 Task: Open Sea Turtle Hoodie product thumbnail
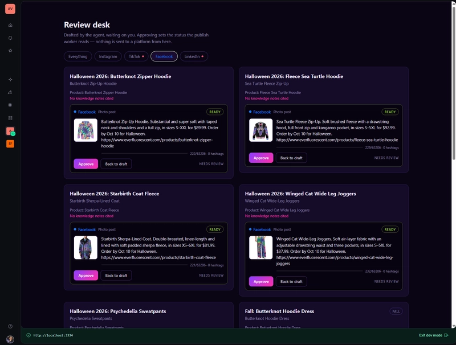pyautogui.click(x=260, y=130)
